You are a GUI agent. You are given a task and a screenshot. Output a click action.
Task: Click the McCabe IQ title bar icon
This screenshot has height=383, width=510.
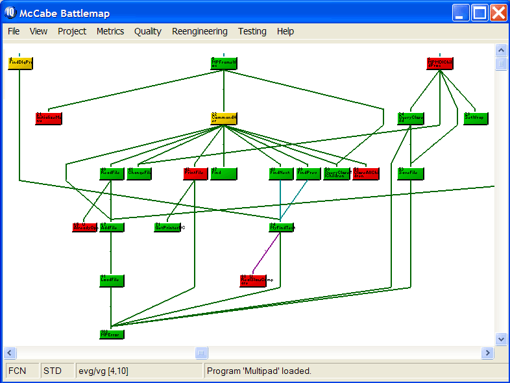pyautogui.click(x=10, y=12)
